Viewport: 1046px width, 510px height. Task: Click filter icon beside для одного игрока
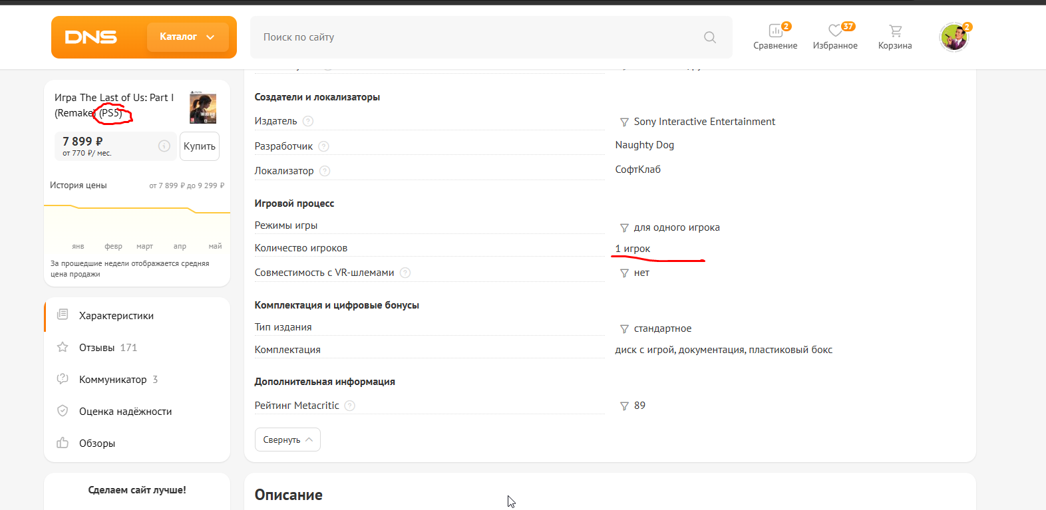[x=624, y=228]
